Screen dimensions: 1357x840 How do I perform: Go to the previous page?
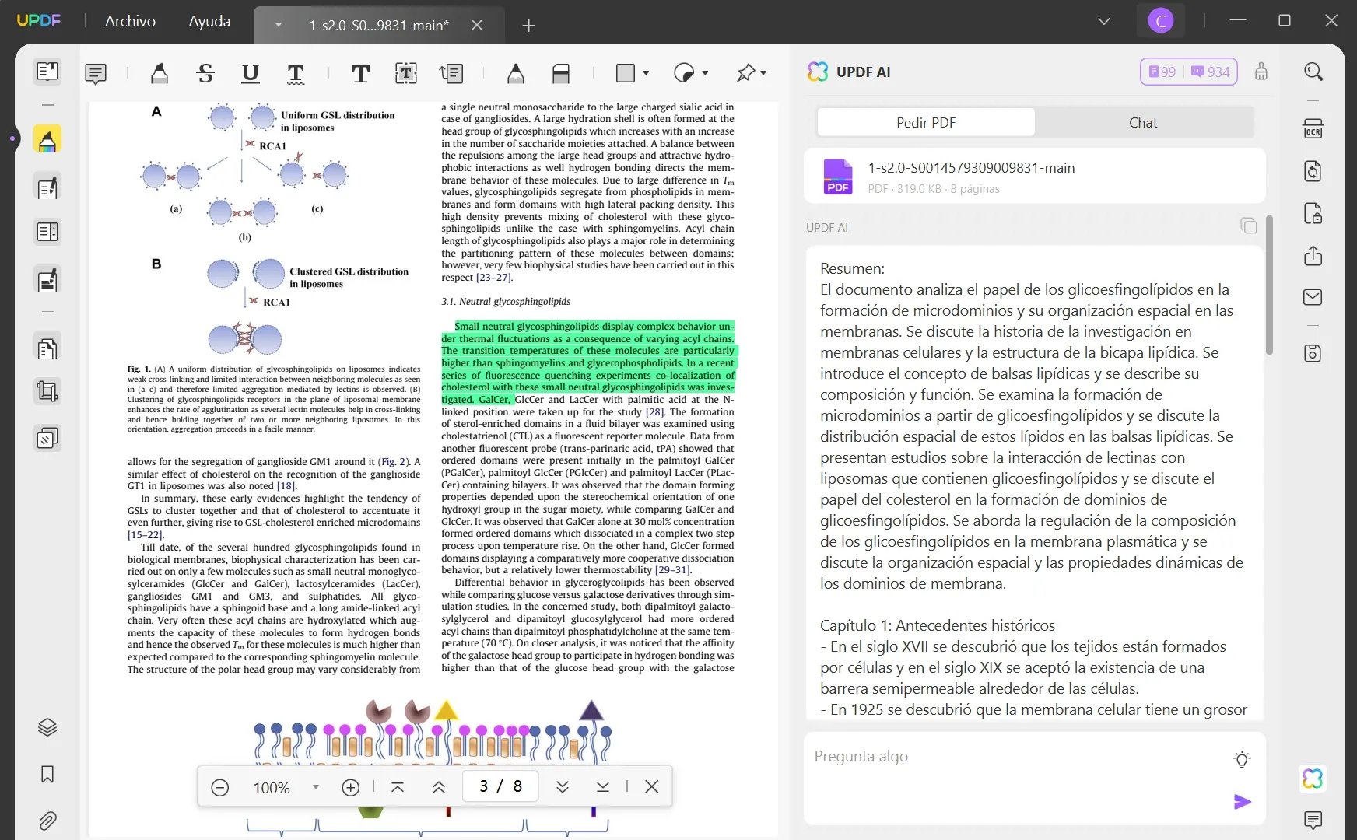pos(439,787)
